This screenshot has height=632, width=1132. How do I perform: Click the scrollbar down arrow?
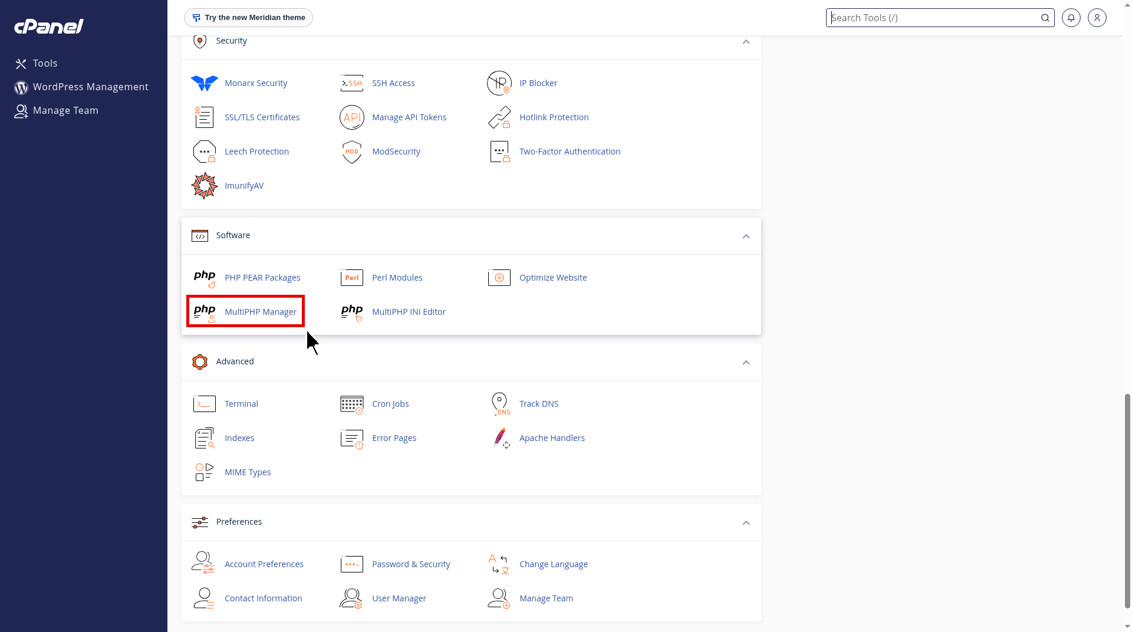(x=1127, y=627)
